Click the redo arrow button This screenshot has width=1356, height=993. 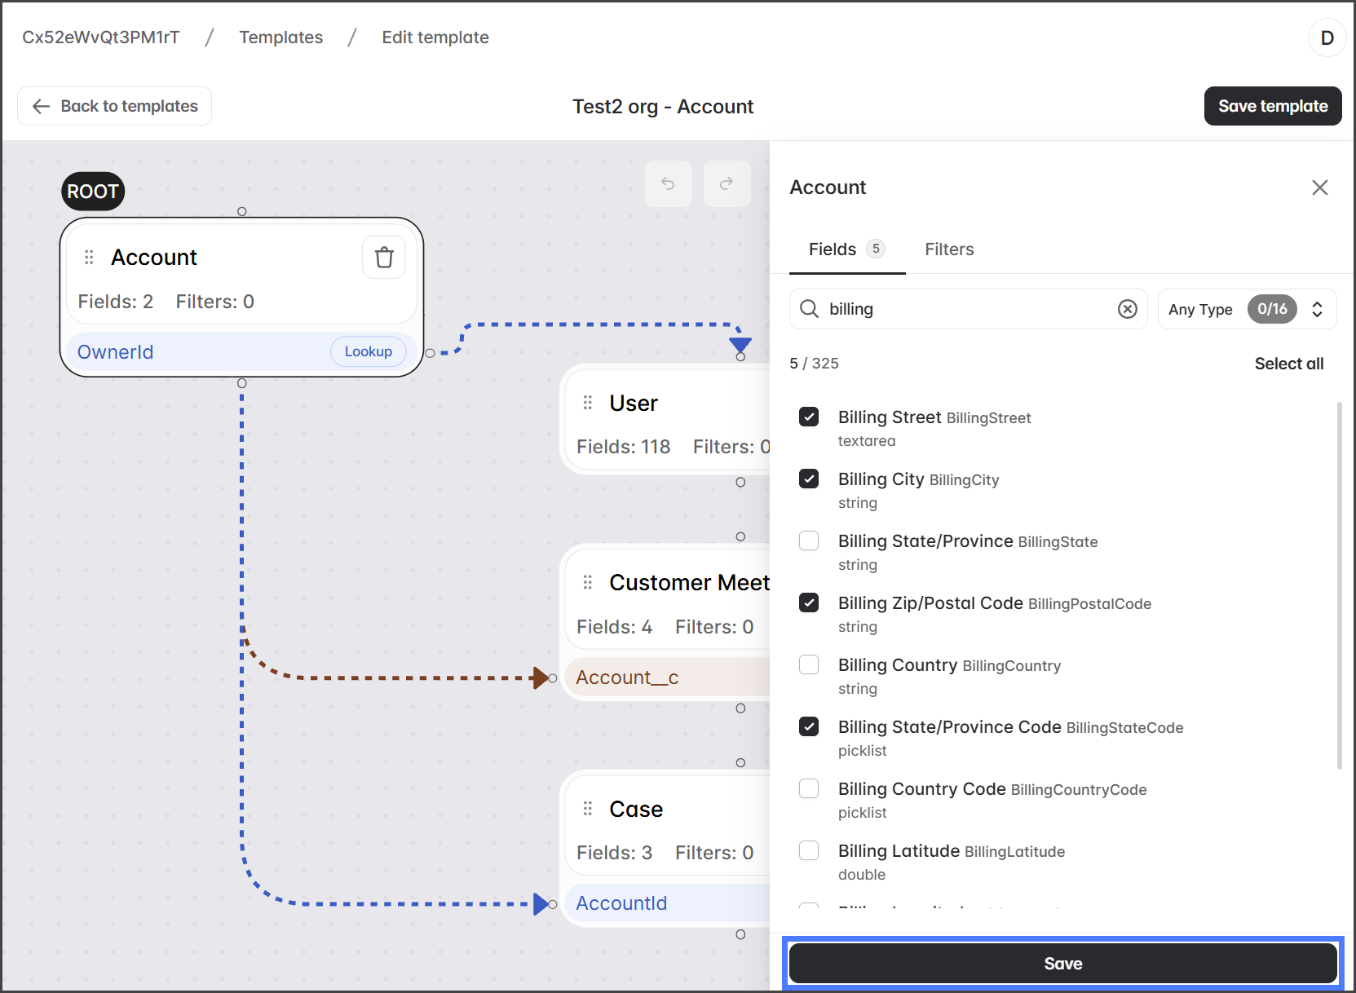tap(727, 183)
